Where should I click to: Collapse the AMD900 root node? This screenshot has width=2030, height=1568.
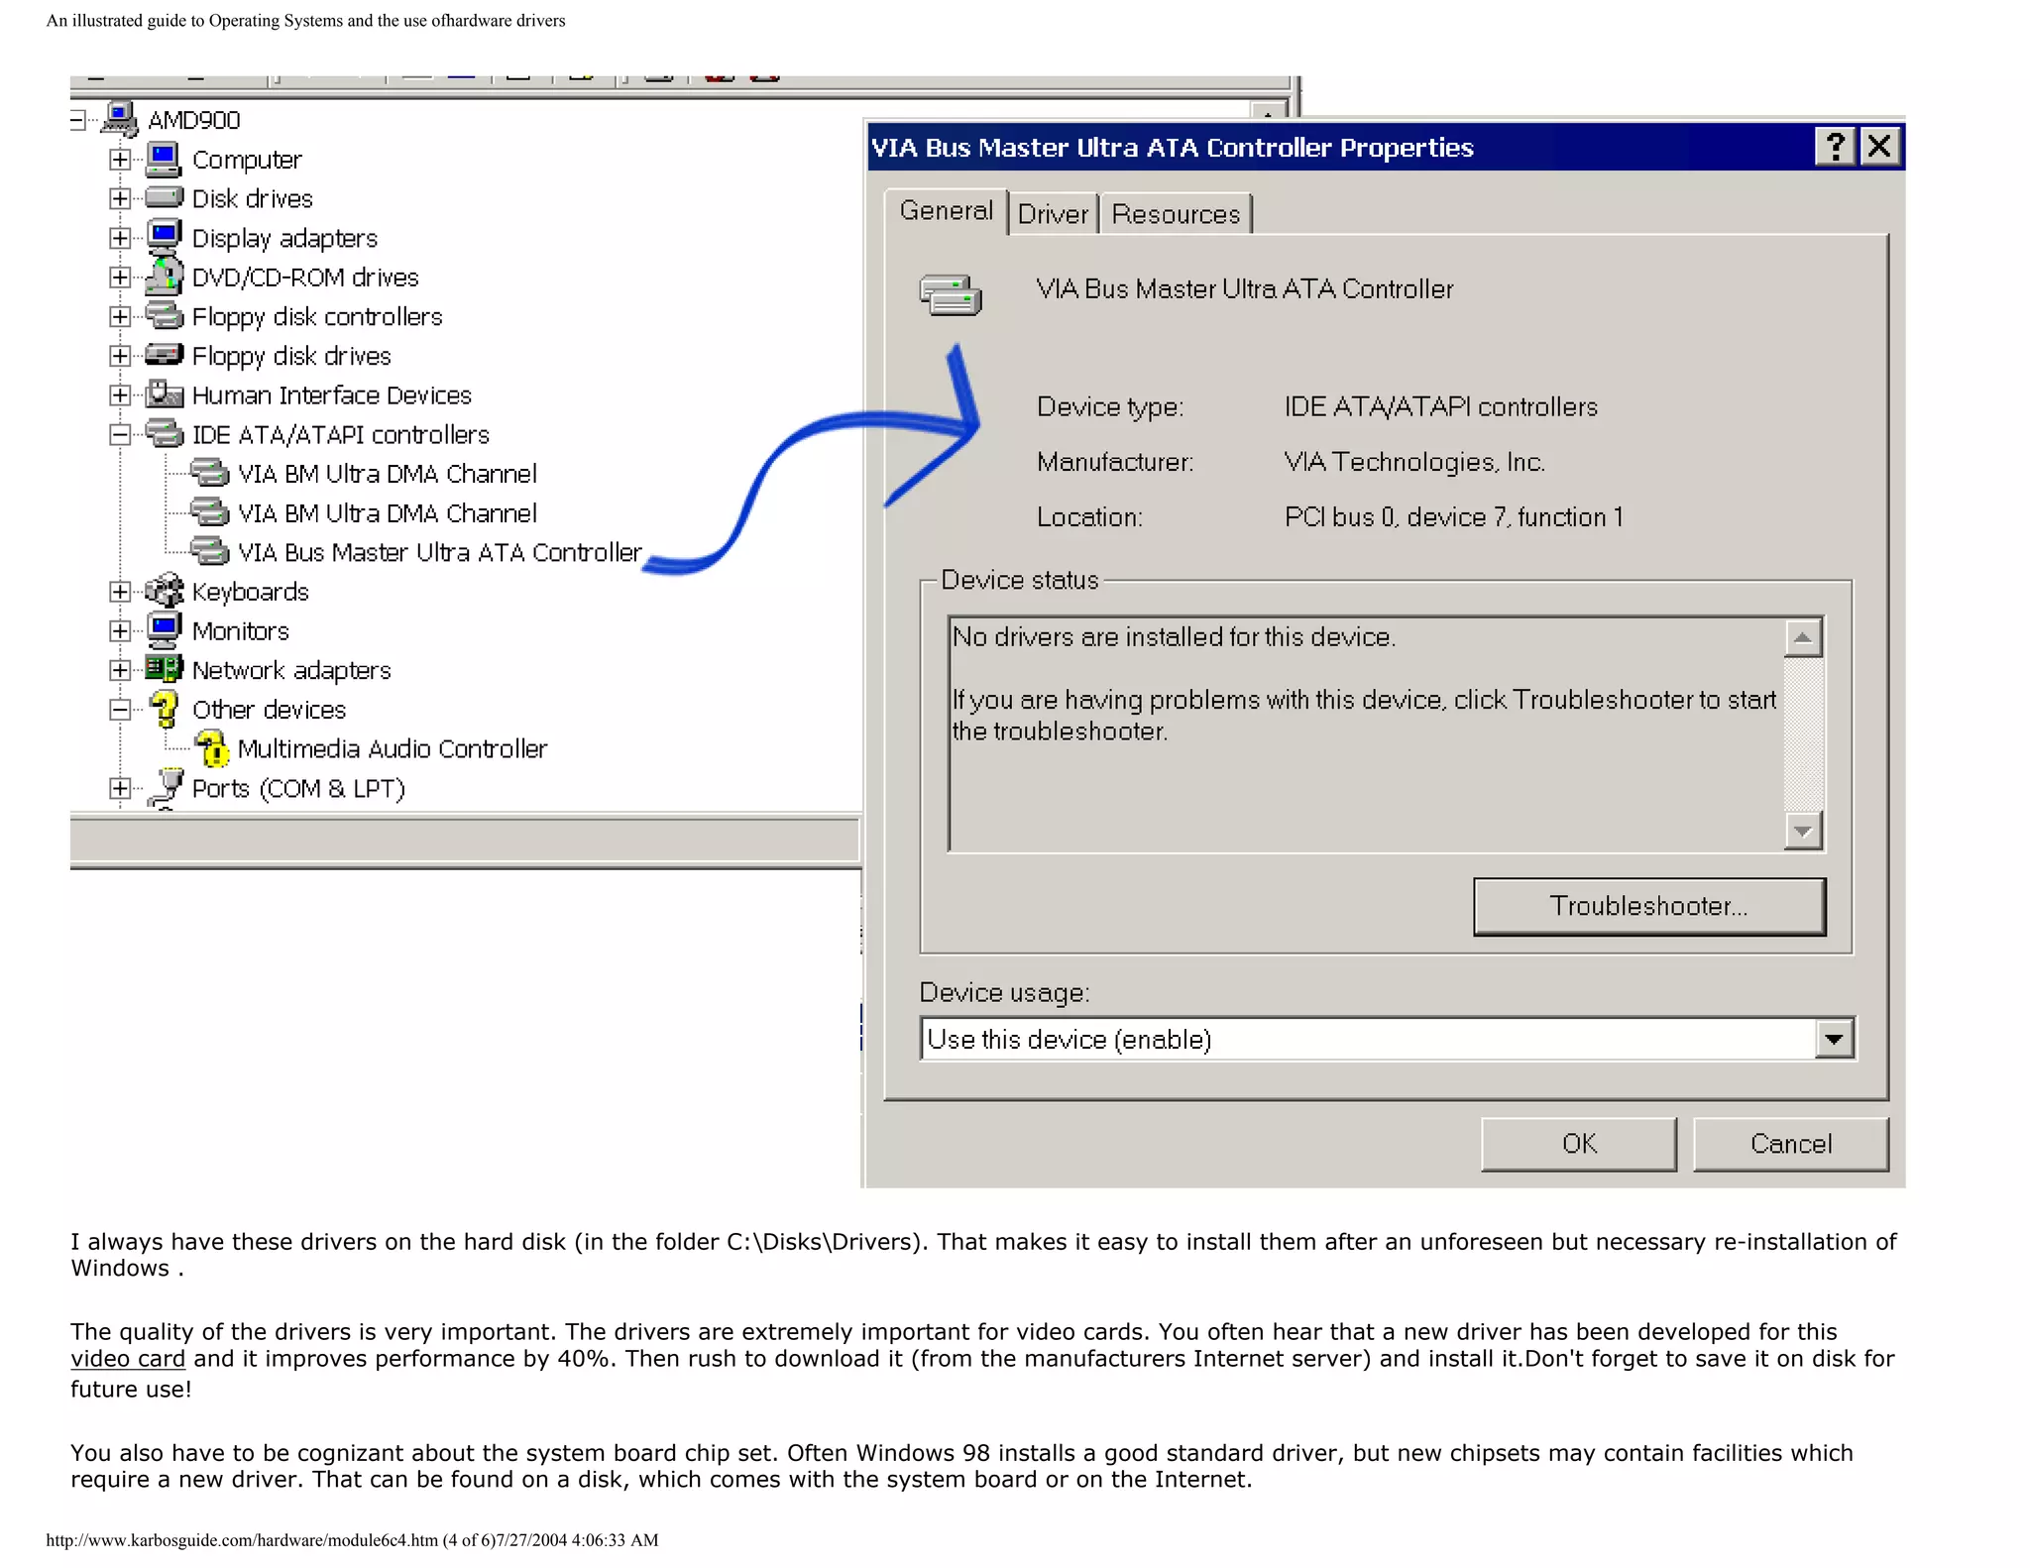(x=77, y=120)
